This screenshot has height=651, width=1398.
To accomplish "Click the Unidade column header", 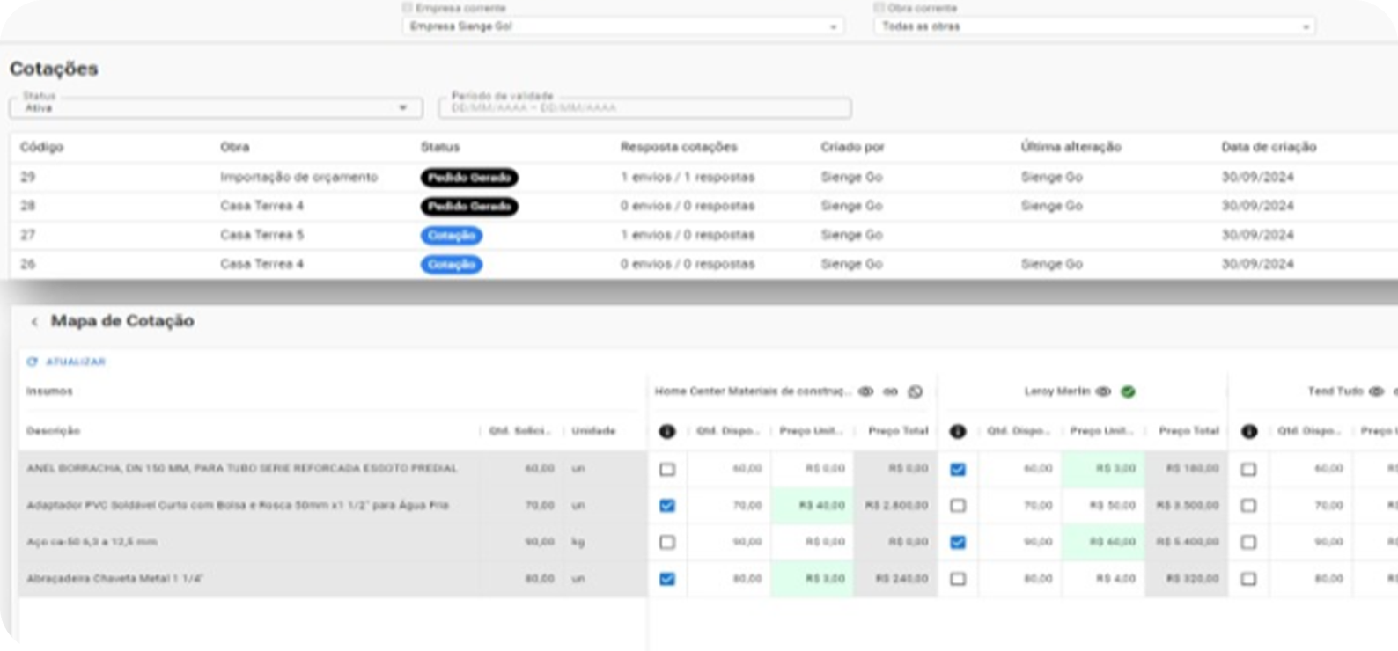I will pos(593,431).
